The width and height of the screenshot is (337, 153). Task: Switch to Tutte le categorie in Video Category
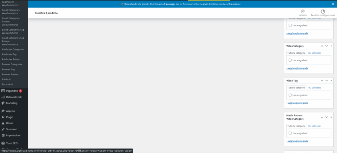[x=296, y=53]
